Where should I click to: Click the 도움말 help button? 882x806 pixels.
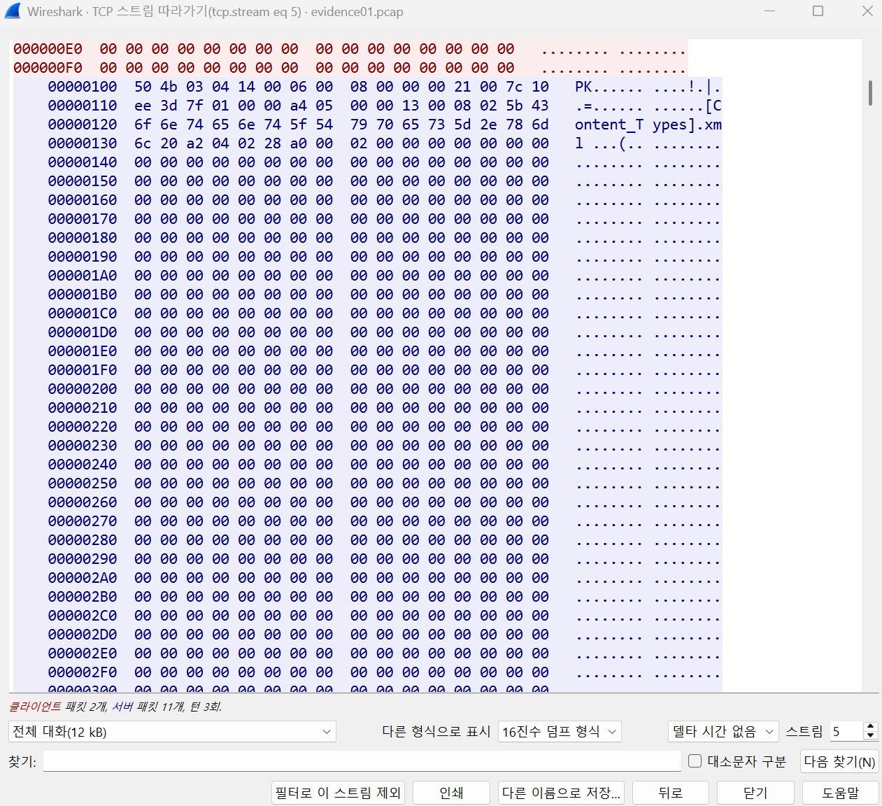tap(840, 793)
